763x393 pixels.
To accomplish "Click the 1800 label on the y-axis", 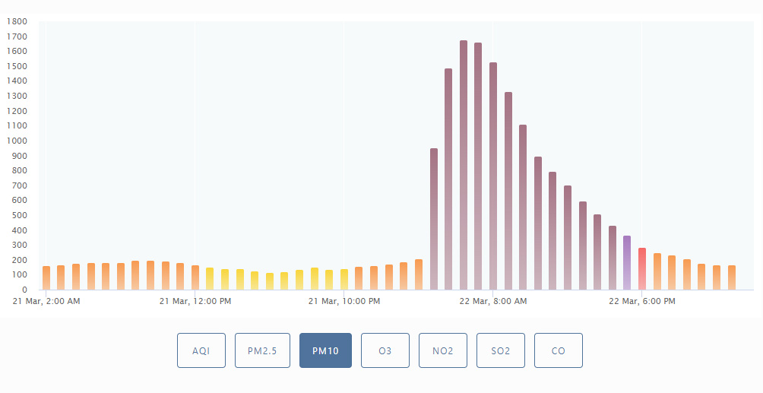I will [x=17, y=21].
